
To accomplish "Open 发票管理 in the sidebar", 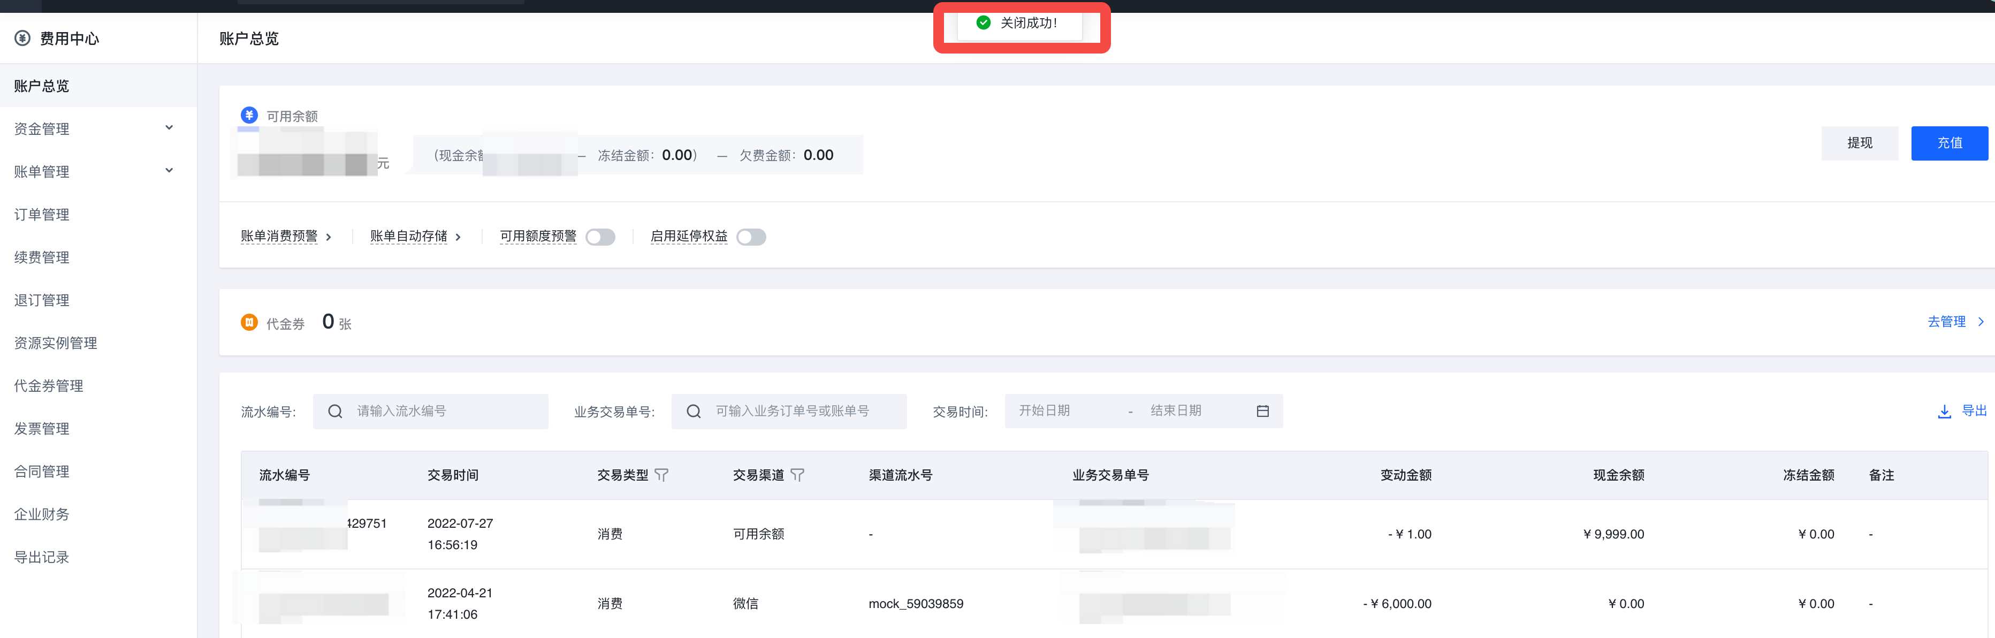I will tap(98, 428).
